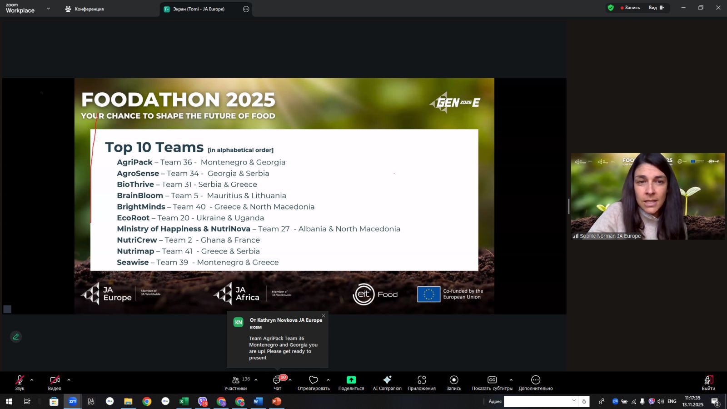Open the Вид view layout menu
This screenshot has width=727, height=409.
[x=656, y=8]
